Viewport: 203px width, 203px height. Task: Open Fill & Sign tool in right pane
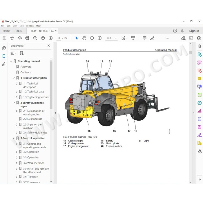pyautogui.click(x=200, y=135)
